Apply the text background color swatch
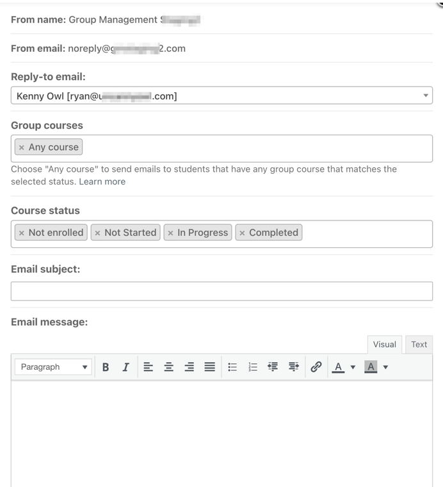 click(x=370, y=367)
